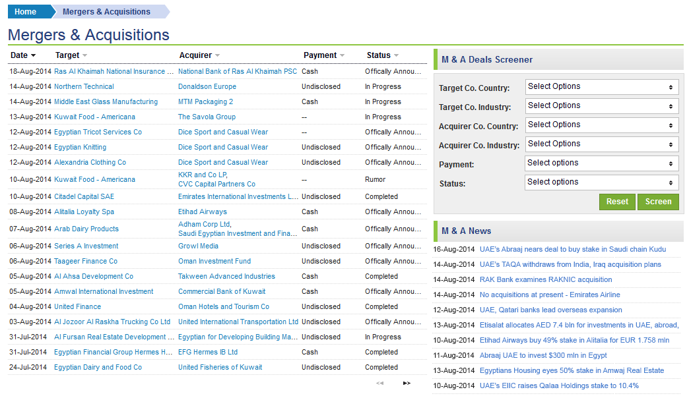Open Al Ahsa Development Co link

(94, 277)
